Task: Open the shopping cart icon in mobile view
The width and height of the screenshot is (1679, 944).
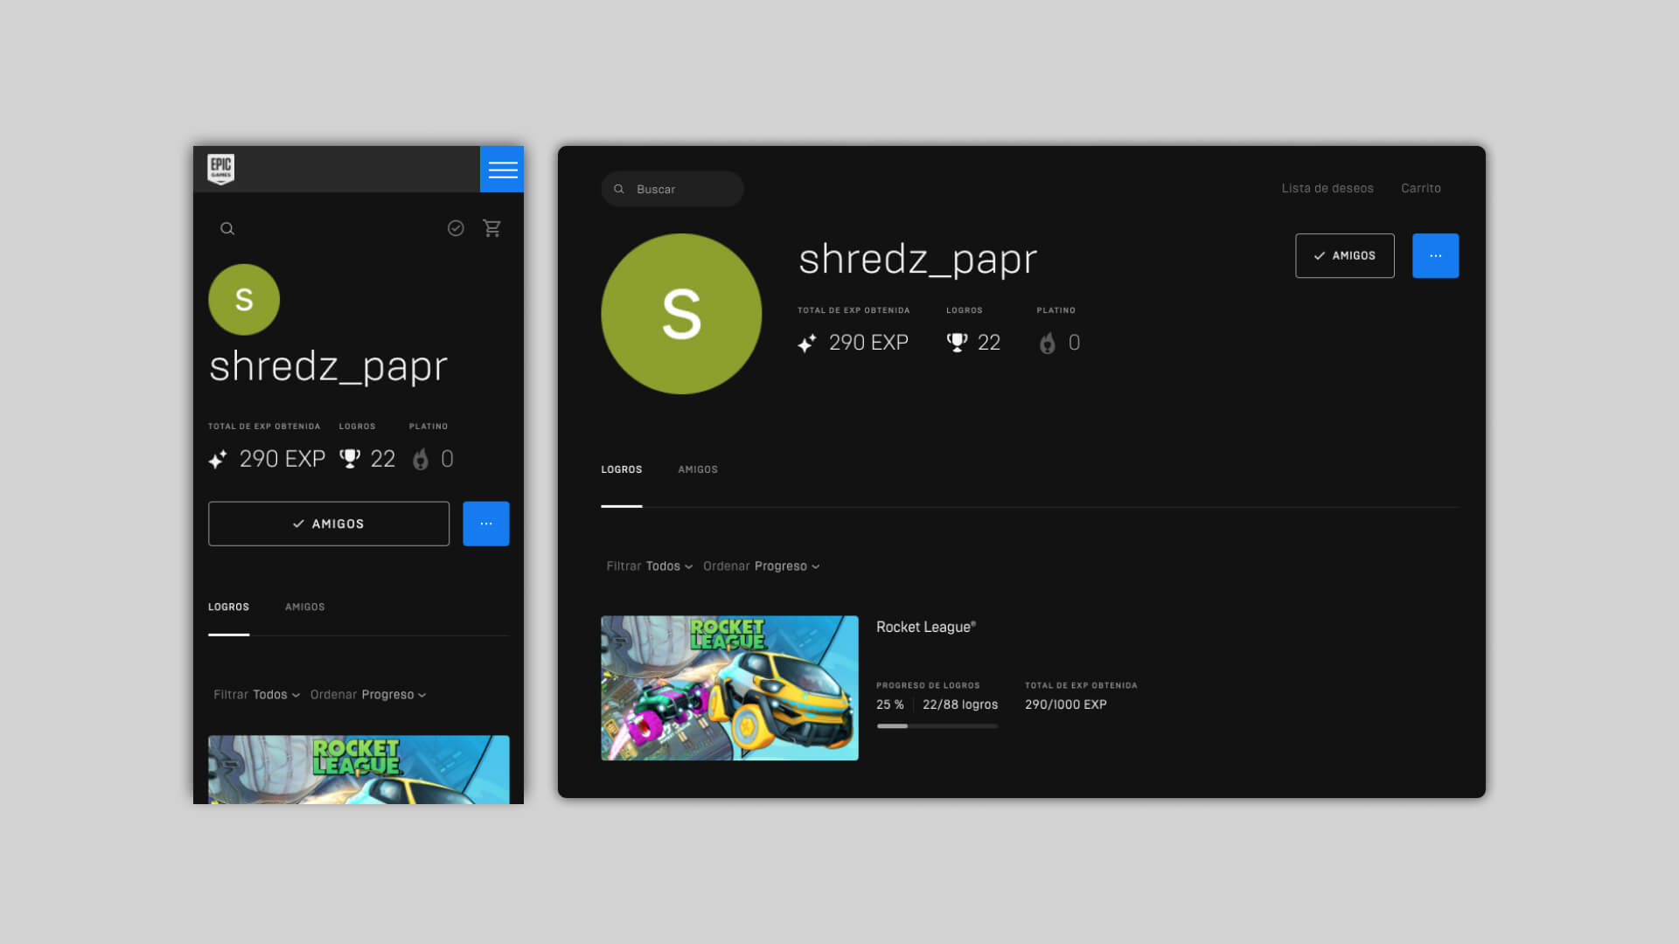Action: (x=492, y=228)
